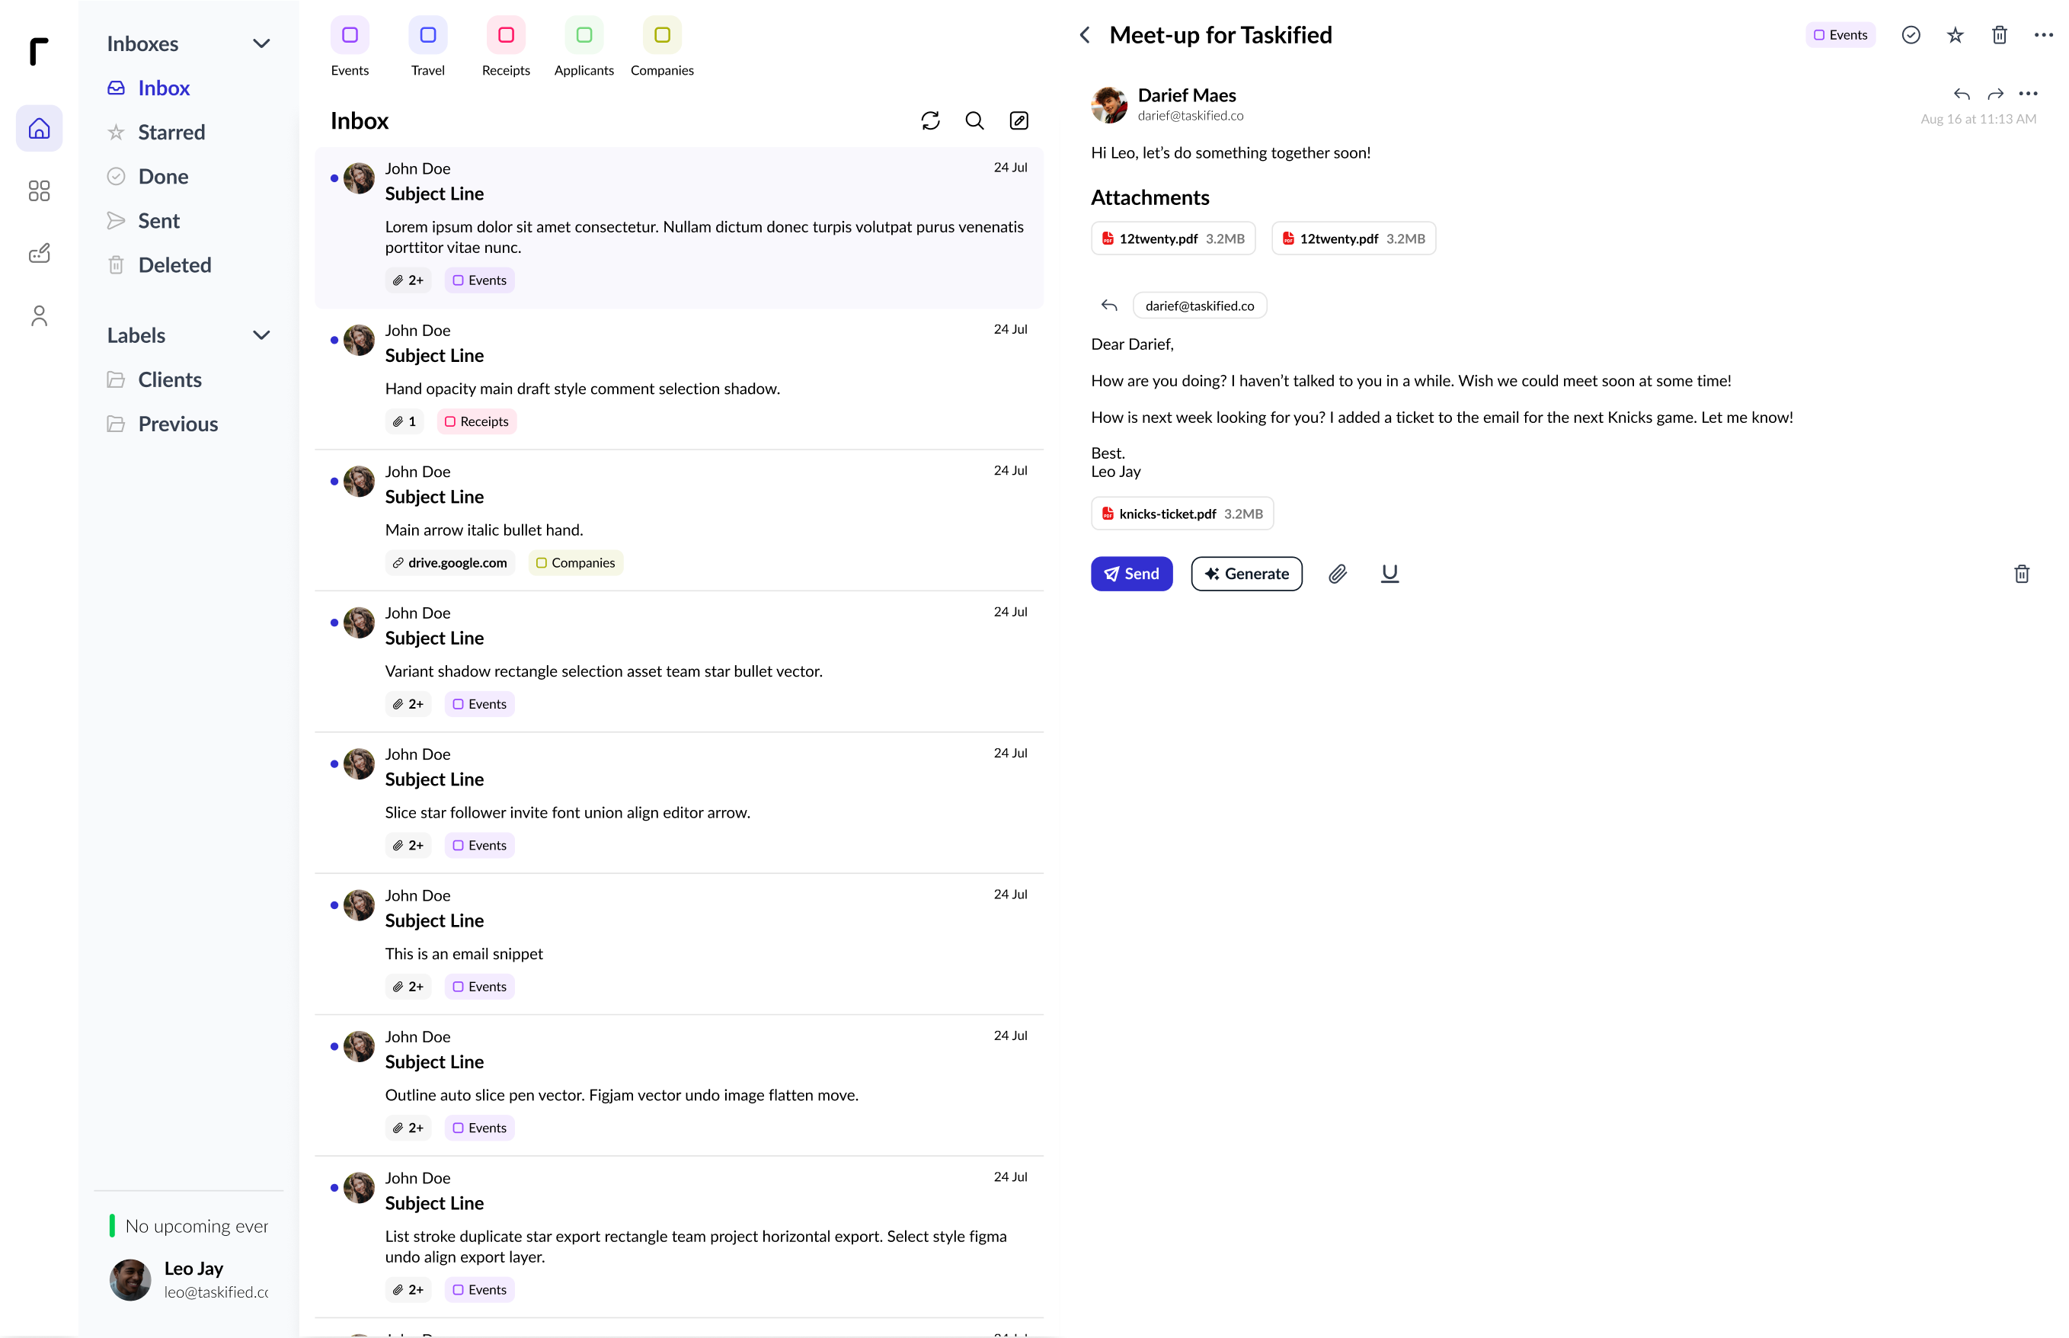The image size is (2069, 1338).
Task: Click the Generate button
Action: 1246,574
